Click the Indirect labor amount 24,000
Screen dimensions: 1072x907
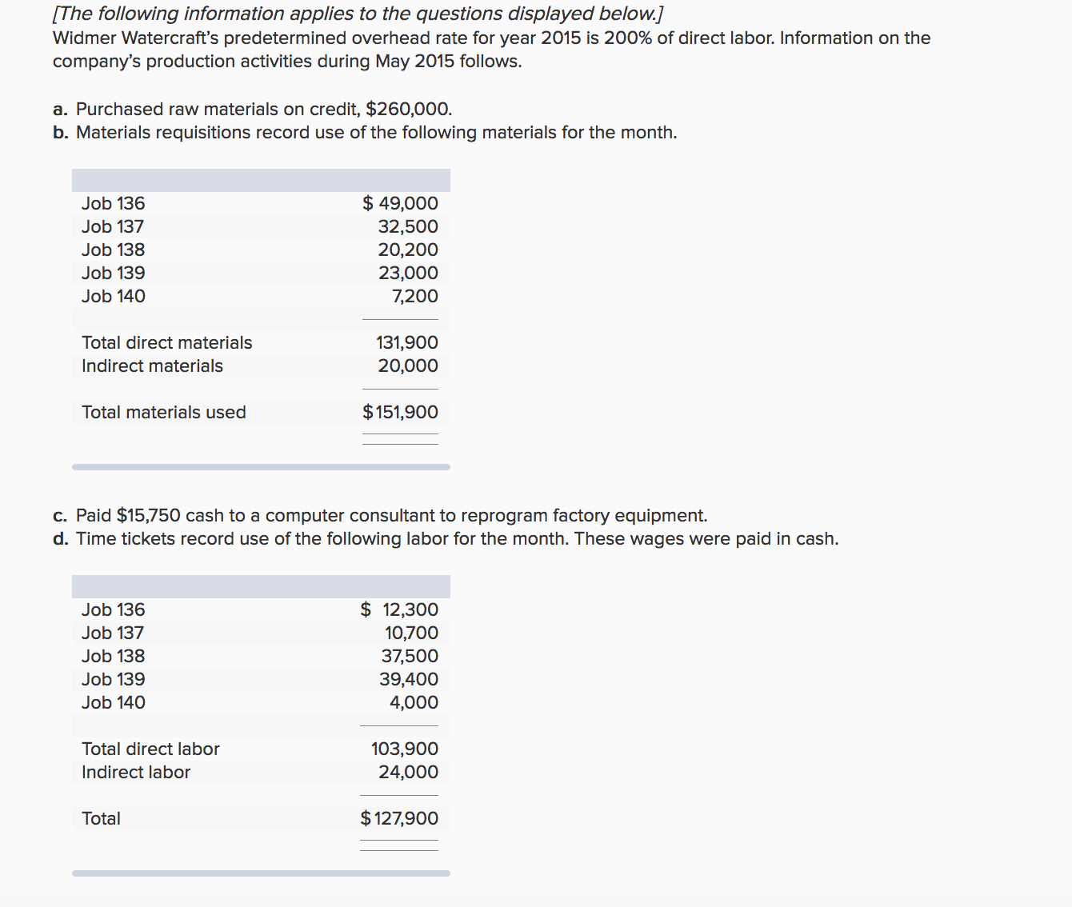coord(408,772)
